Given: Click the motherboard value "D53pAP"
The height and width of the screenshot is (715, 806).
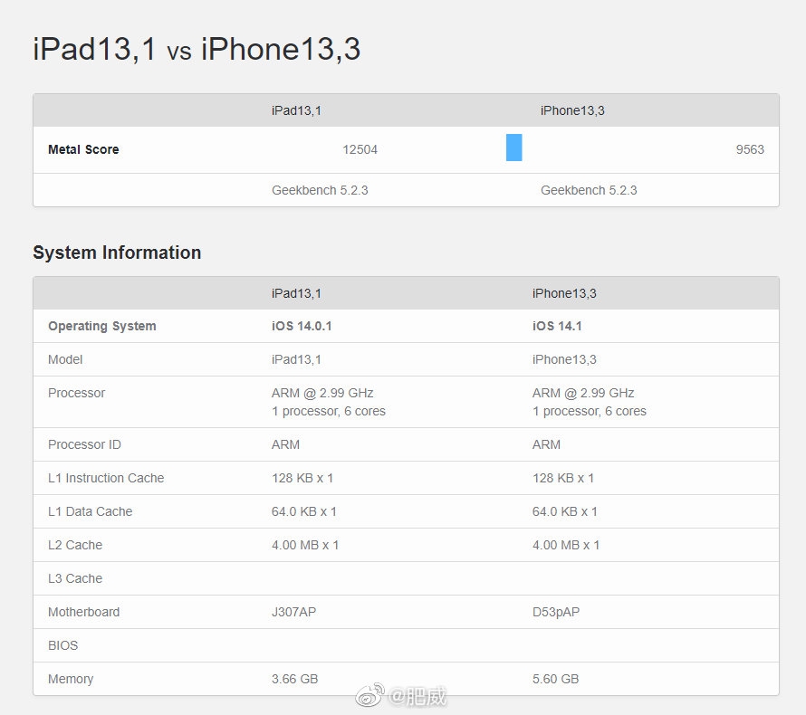Looking at the screenshot, I should coord(556,612).
